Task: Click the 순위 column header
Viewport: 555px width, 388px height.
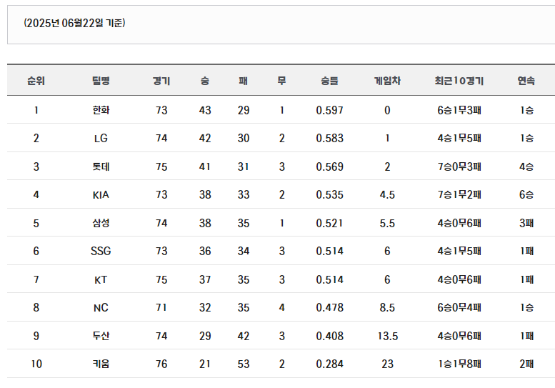Action: (36, 81)
